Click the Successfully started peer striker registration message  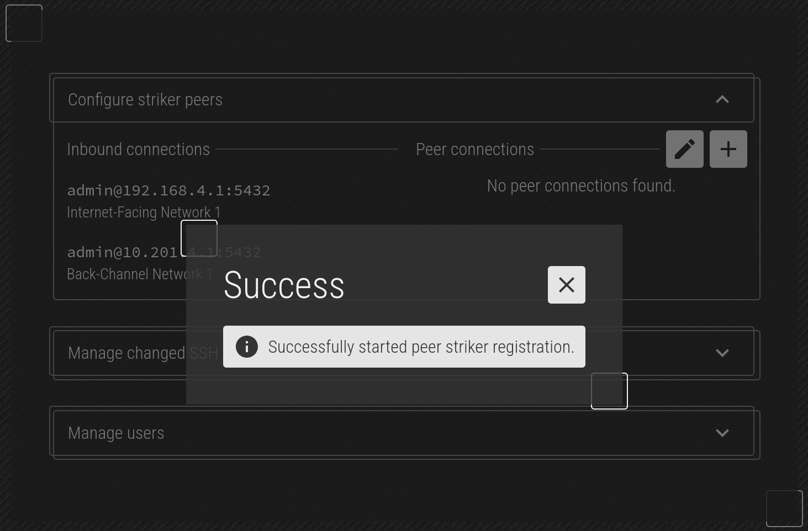421,347
